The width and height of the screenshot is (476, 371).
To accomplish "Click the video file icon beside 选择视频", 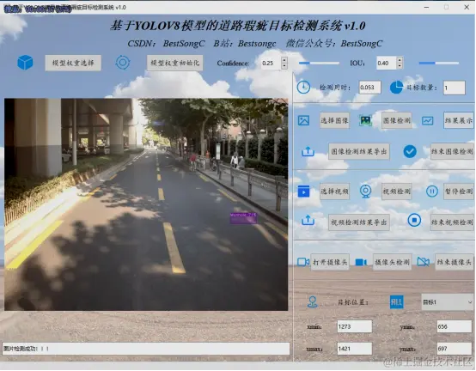I will [303, 192].
